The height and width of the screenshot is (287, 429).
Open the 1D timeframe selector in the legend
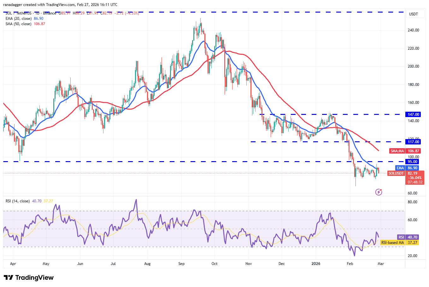pyautogui.click(x=36, y=13)
